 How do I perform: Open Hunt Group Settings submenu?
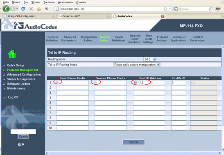click(x=148, y=39)
